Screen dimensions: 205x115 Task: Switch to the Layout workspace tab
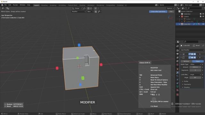[36, 5]
